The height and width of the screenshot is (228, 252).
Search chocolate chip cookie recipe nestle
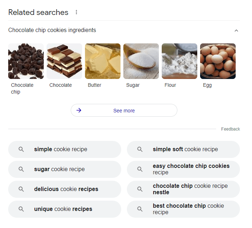[183, 189]
